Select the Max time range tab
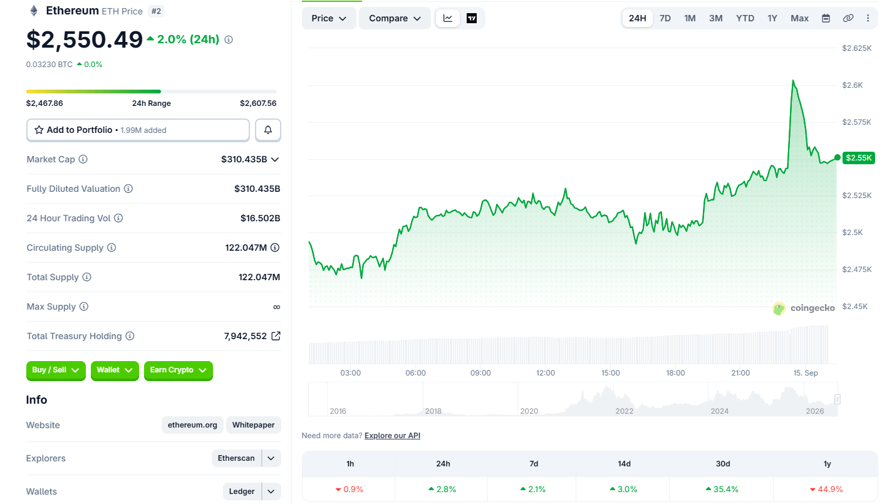The image size is (887, 504). [799, 18]
